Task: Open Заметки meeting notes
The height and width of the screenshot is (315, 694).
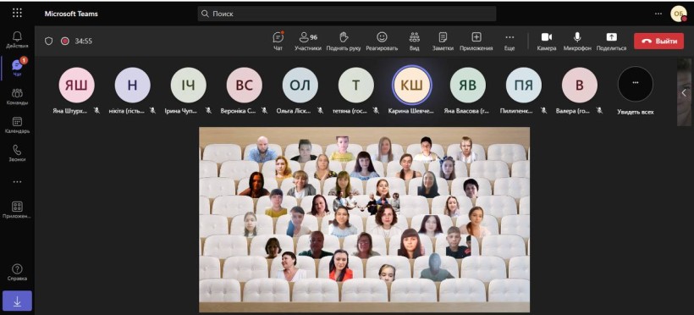Action: point(443,41)
